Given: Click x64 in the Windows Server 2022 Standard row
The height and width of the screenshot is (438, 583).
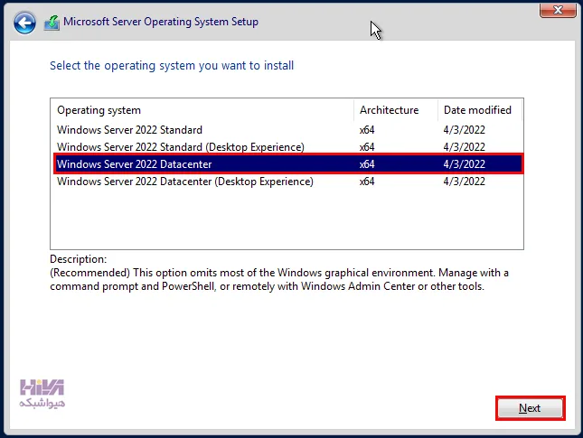Looking at the screenshot, I should click(367, 130).
